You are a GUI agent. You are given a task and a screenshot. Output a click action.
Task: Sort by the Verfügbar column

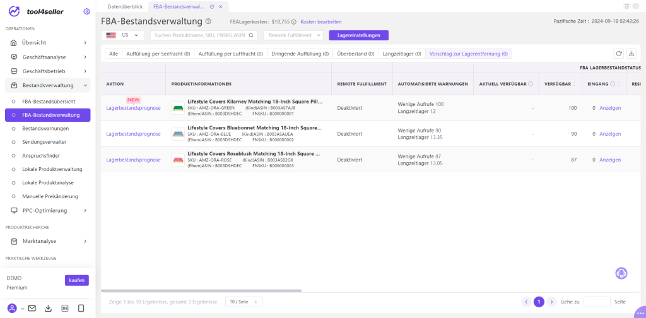[x=575, y=84]
